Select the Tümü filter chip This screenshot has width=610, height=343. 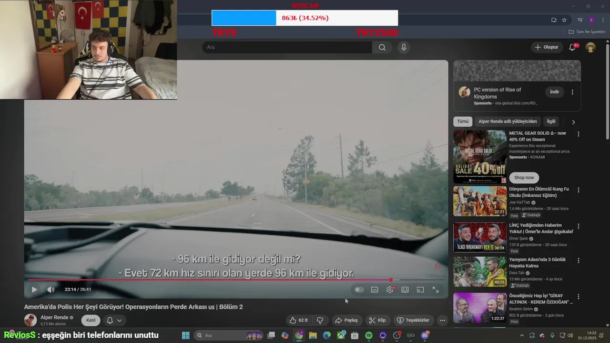[x=463, y=121]
